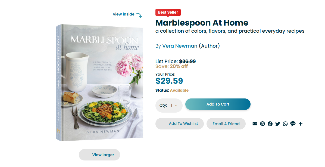Click the Marblespoon At Home title
325x167 pixels.
[202, 23]
